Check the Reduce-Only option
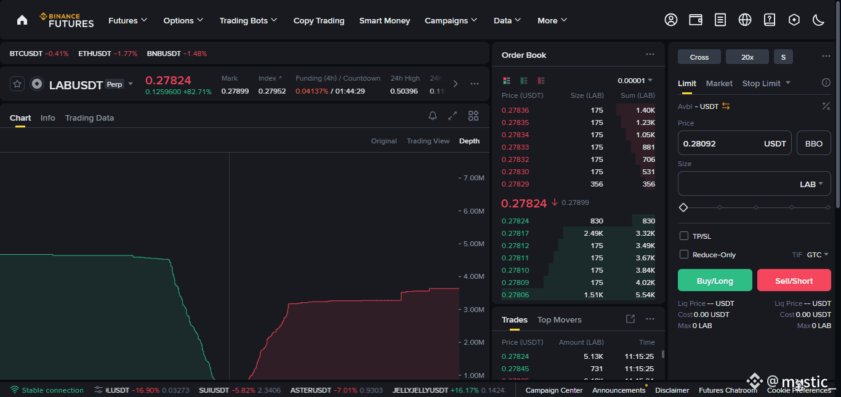The height and width of the screenshot is (397, 841). 683,254
